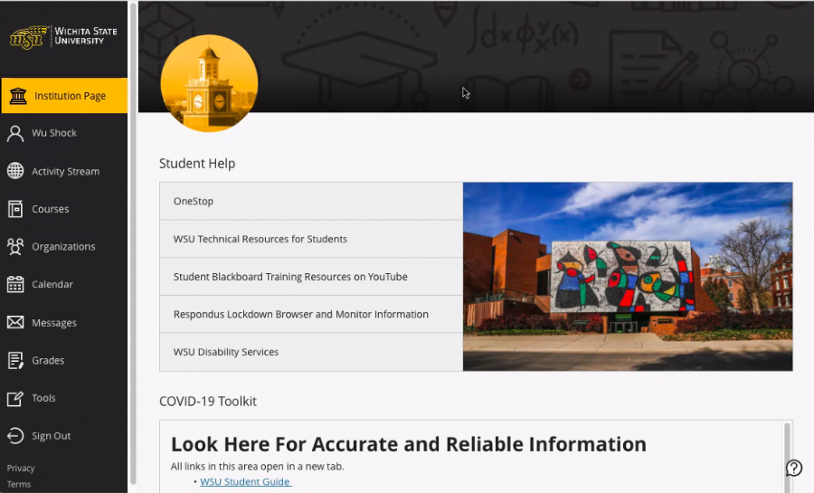Go to Wu Shock profile

(x=54, y=133)
